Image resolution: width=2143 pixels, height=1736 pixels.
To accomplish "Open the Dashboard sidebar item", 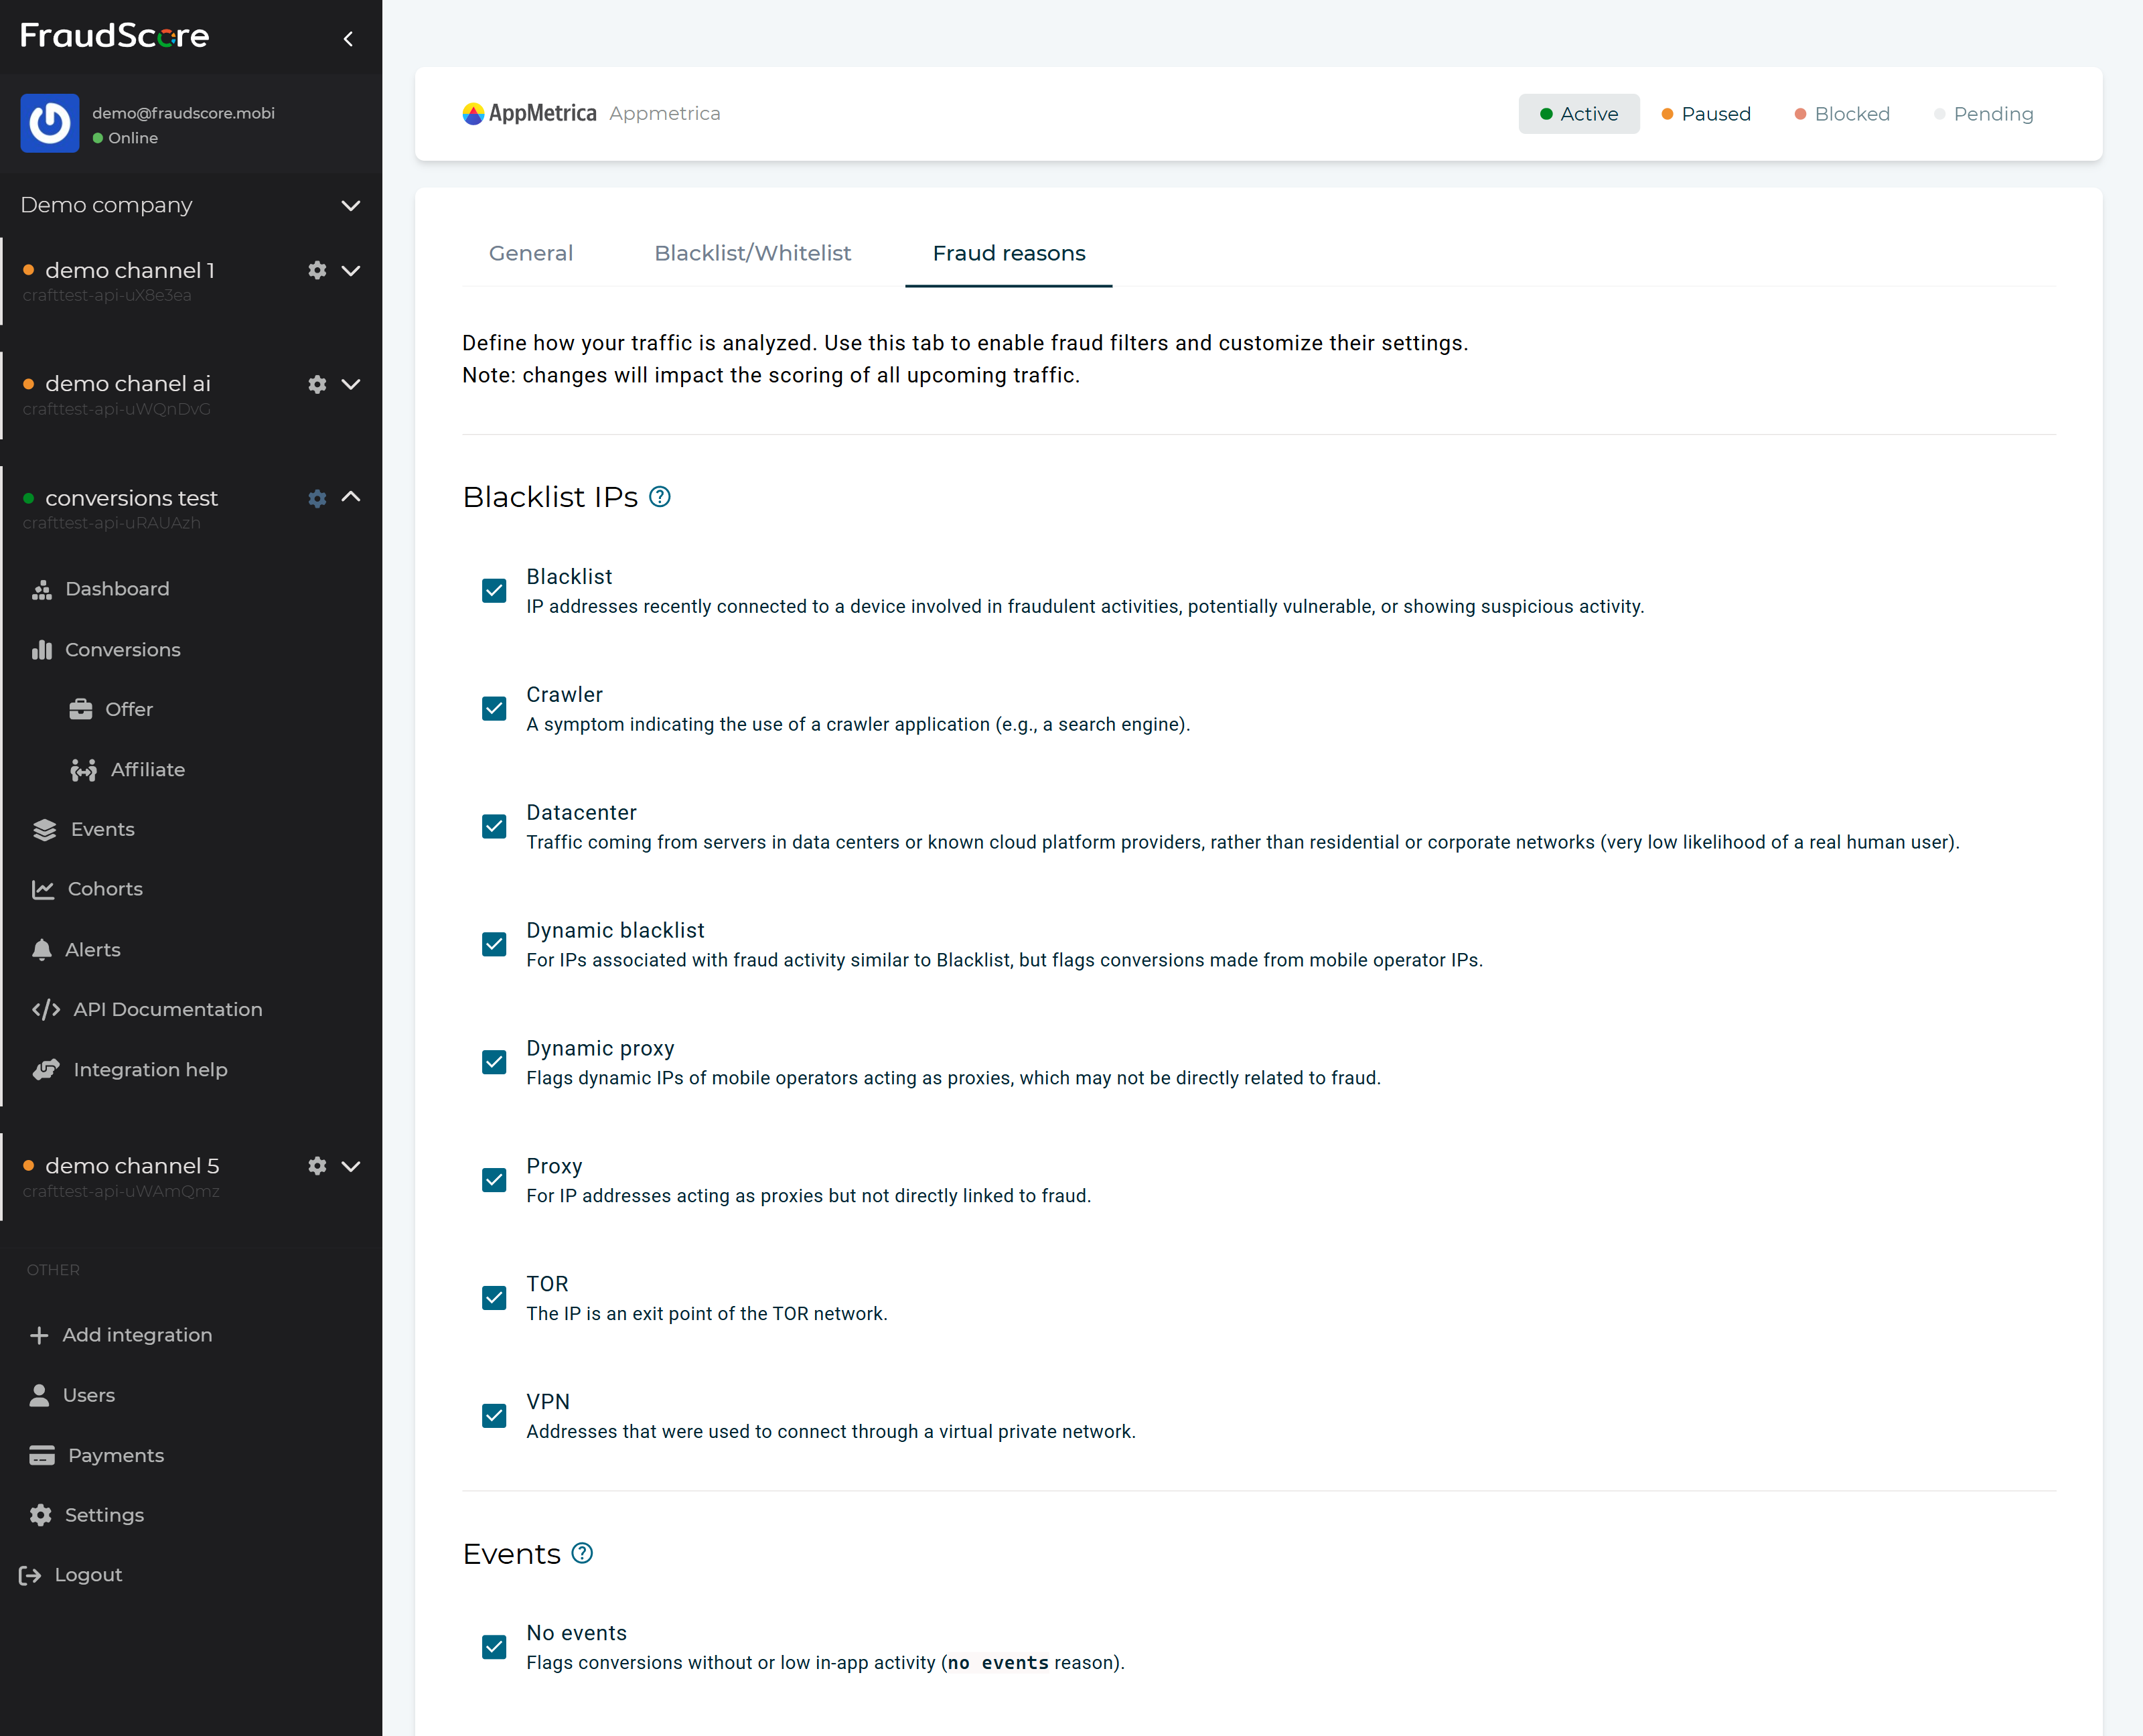I will pos(116,589).
